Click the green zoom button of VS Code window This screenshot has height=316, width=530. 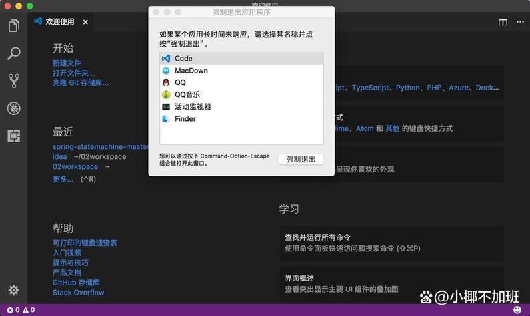(30, 6)
